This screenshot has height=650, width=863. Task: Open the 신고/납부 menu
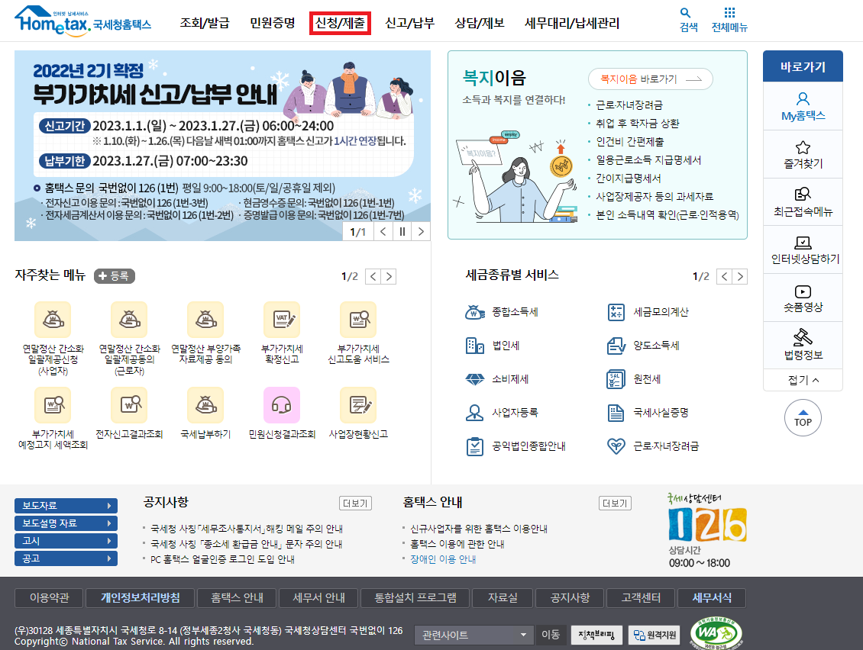(x=410, y=23)
